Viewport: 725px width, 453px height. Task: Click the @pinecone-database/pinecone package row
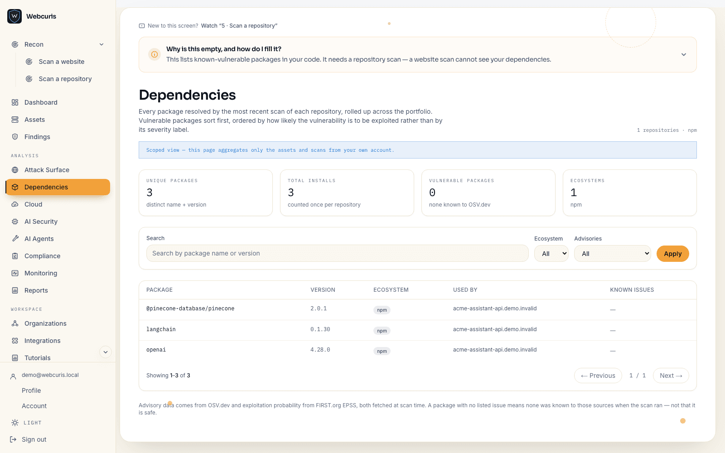pos(418,309)
